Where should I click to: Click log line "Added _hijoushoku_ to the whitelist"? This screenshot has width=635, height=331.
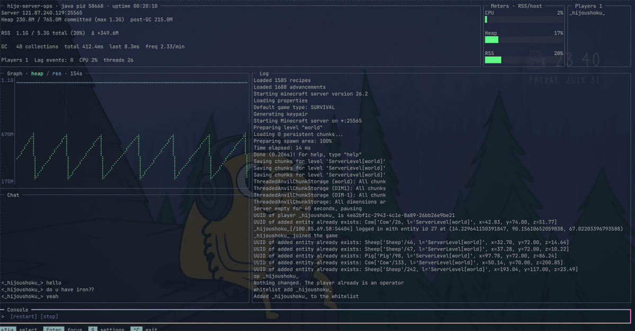(306, 296)
